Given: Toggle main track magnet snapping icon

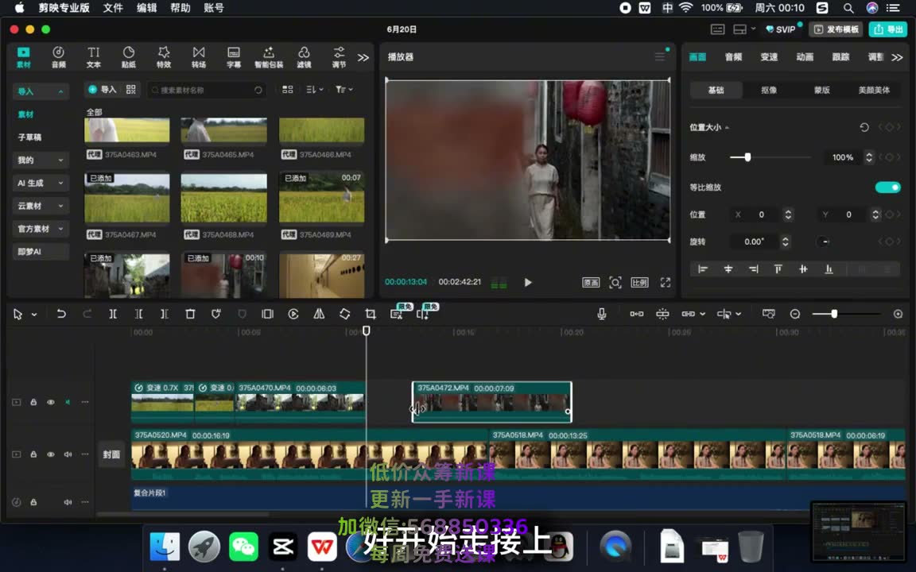Looking at the screenshot, I should pos(637,314).
